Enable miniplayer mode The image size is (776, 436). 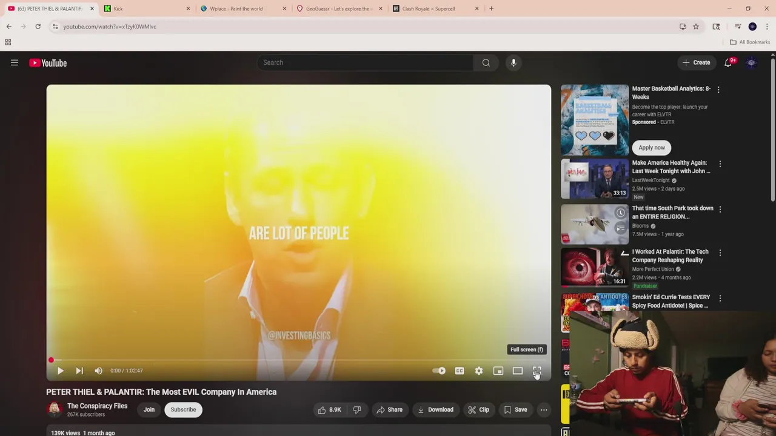(498, 371)
